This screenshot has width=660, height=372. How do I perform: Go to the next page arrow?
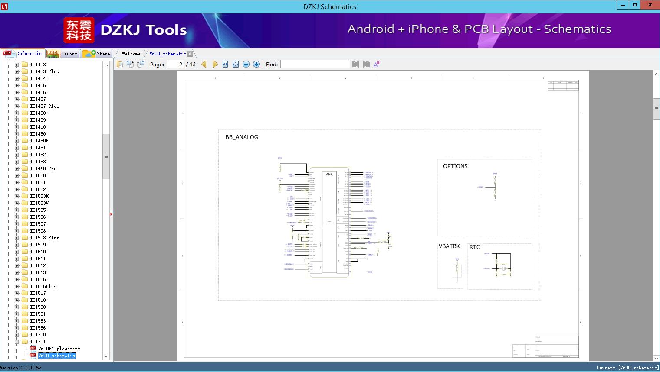pos(215,64)
